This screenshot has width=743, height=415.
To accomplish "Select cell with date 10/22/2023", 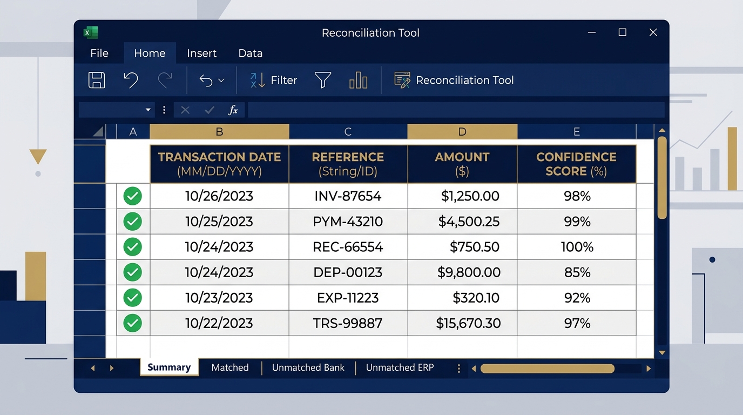I will (219, 323).
